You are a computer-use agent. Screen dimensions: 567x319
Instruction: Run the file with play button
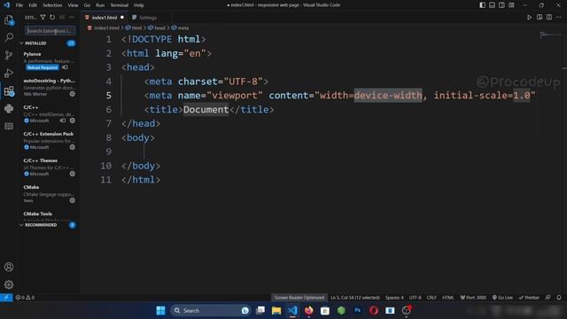[x=530, y=18]
